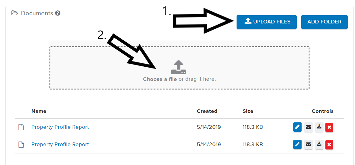Click the Choose a file link
The height and width of the screenshot is (165, 355).
160,79
